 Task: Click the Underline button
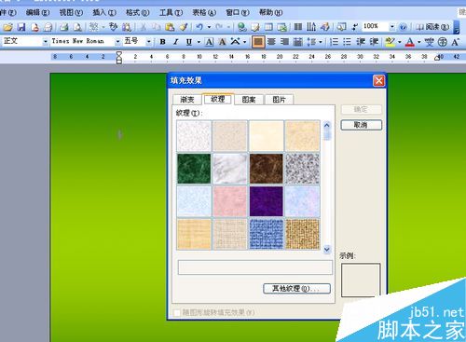189,42
